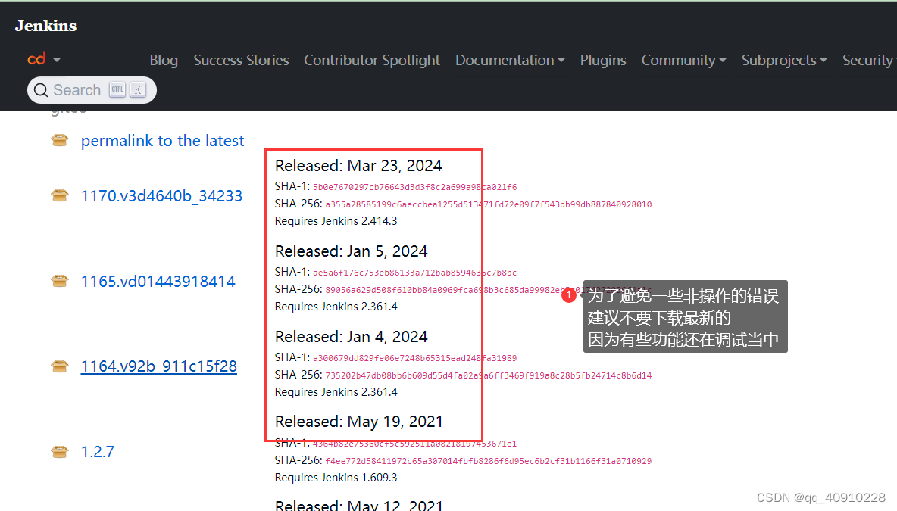
Task: Click the package icon for version 1164.v92b_911c15f28
Action: [60, 366]
